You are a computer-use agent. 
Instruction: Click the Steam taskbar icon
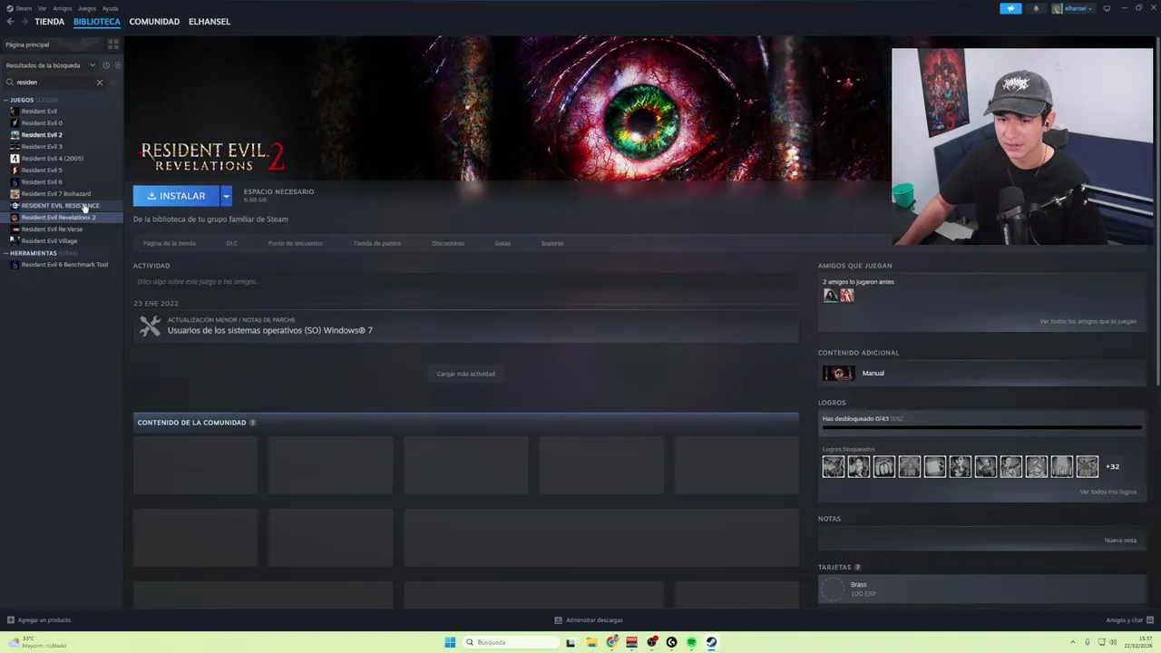(x=711, y=642)
